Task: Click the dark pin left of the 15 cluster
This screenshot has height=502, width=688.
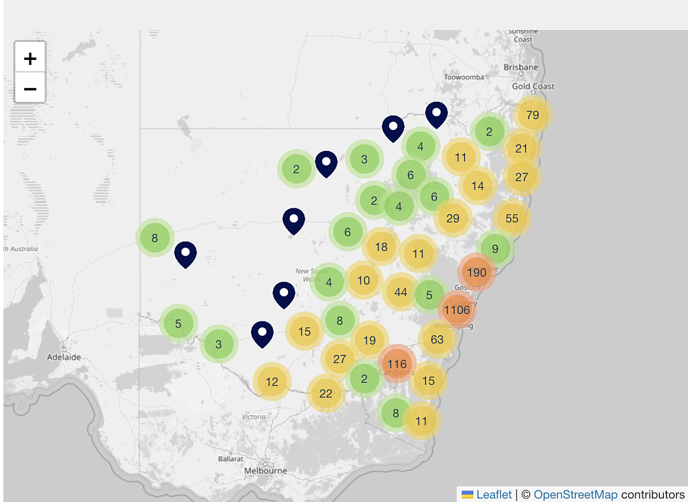Action: (x=262, y=334)
